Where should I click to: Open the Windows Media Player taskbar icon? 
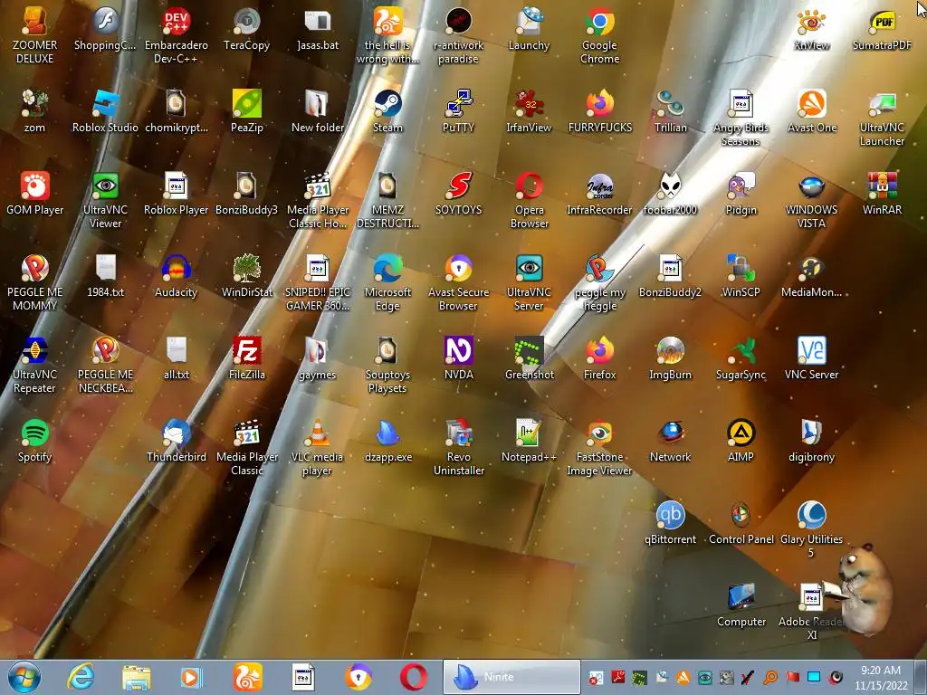point(191,677)
